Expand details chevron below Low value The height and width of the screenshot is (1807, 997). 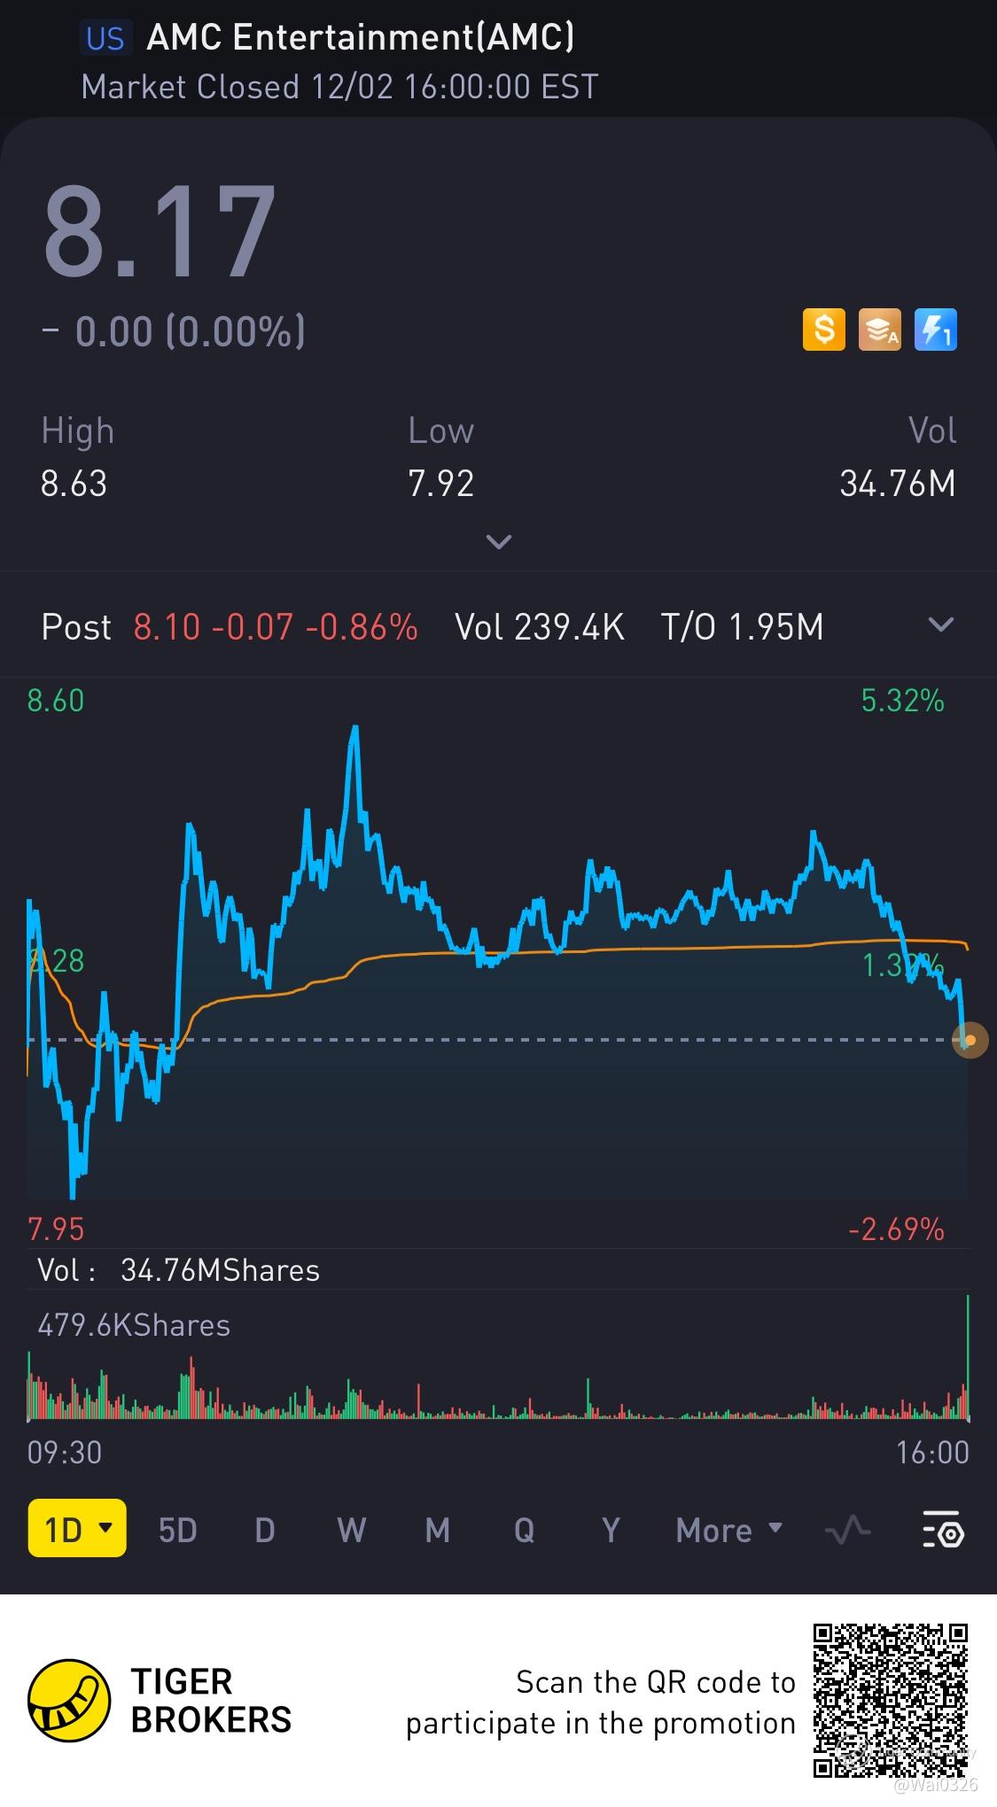[499, 541]
